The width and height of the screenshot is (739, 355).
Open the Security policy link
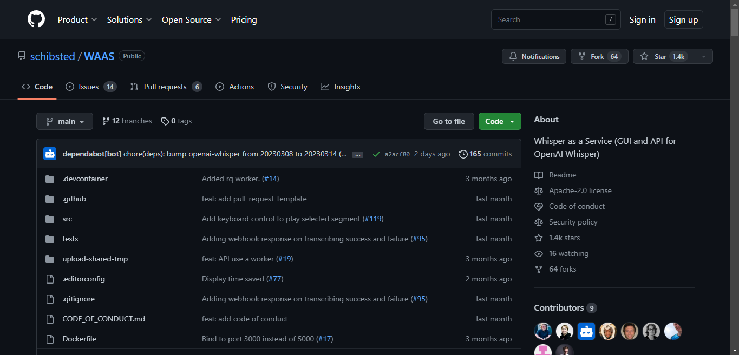click(x=566, y=222)
